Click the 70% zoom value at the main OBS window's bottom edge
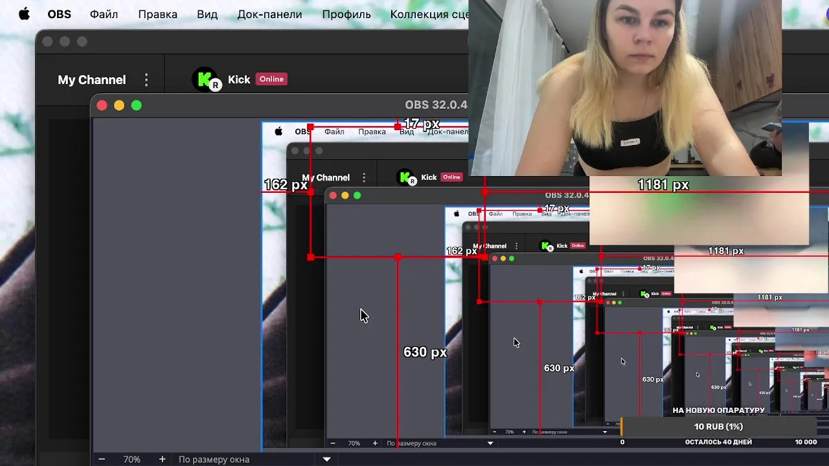The width and height of the screenshot is (829, 466). tap(131, 459)
